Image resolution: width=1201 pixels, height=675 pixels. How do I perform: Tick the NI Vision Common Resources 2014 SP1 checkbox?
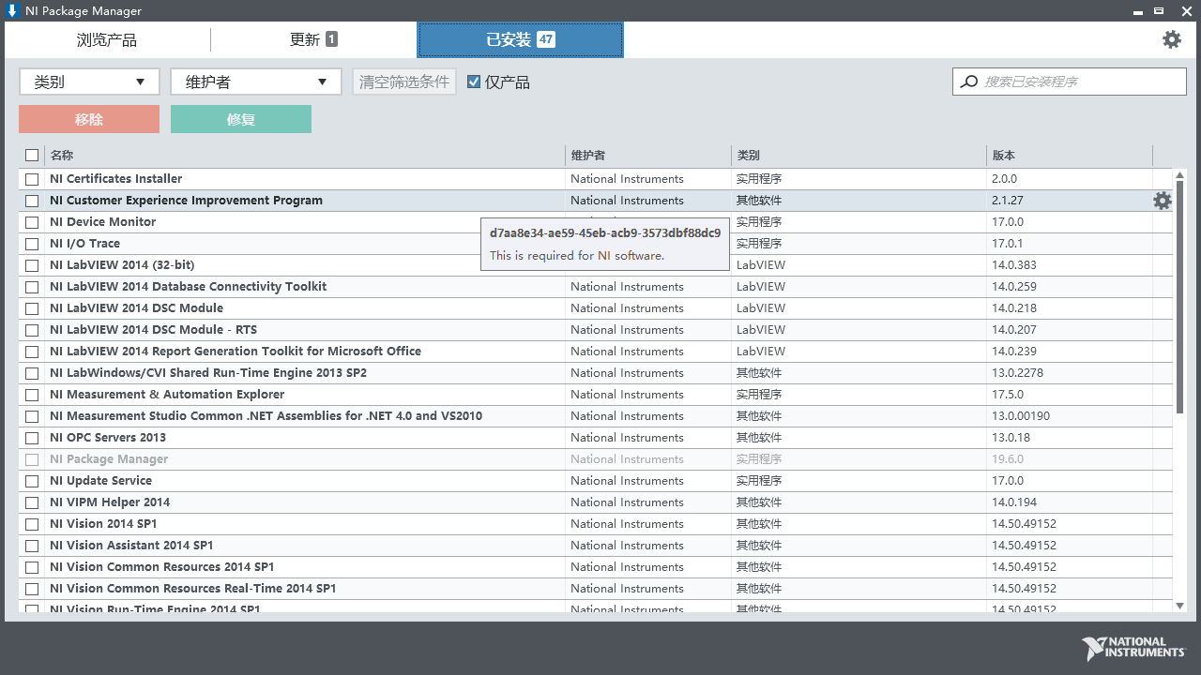click(x=32, y=567)
